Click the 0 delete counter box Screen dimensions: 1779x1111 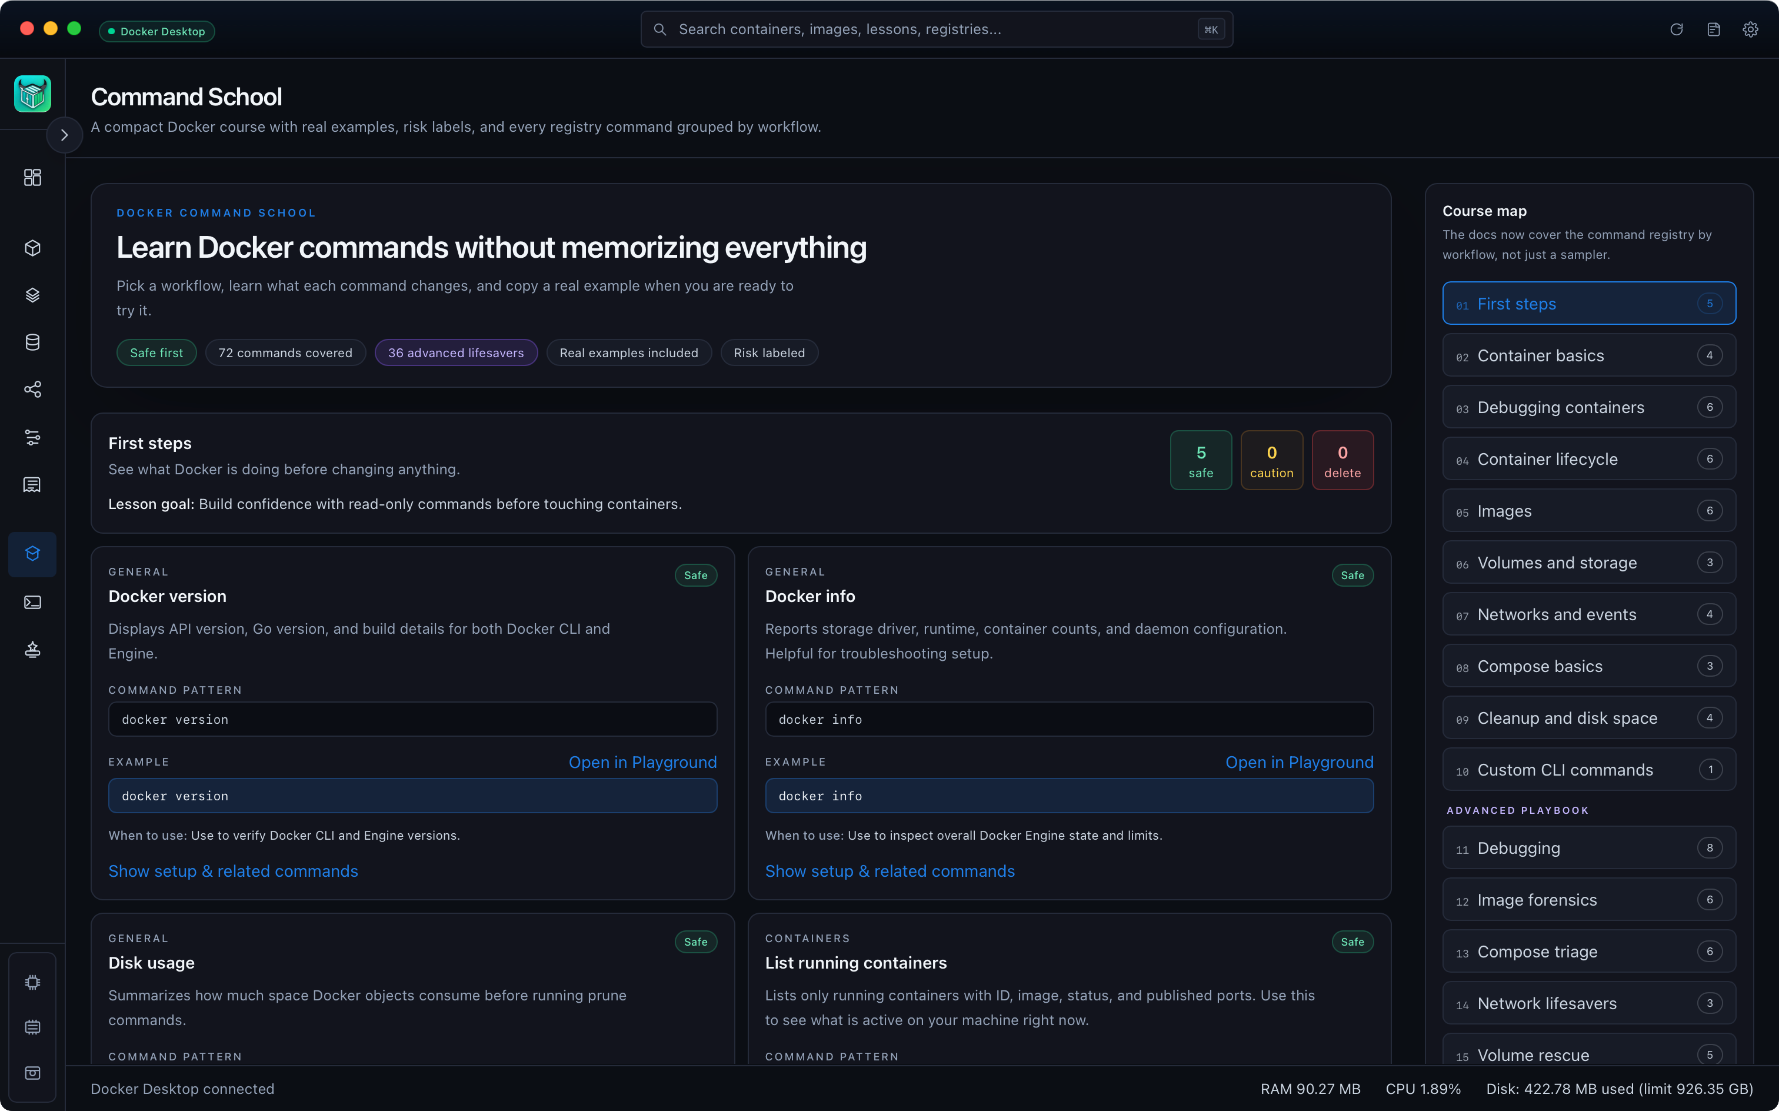(1342, 460)
